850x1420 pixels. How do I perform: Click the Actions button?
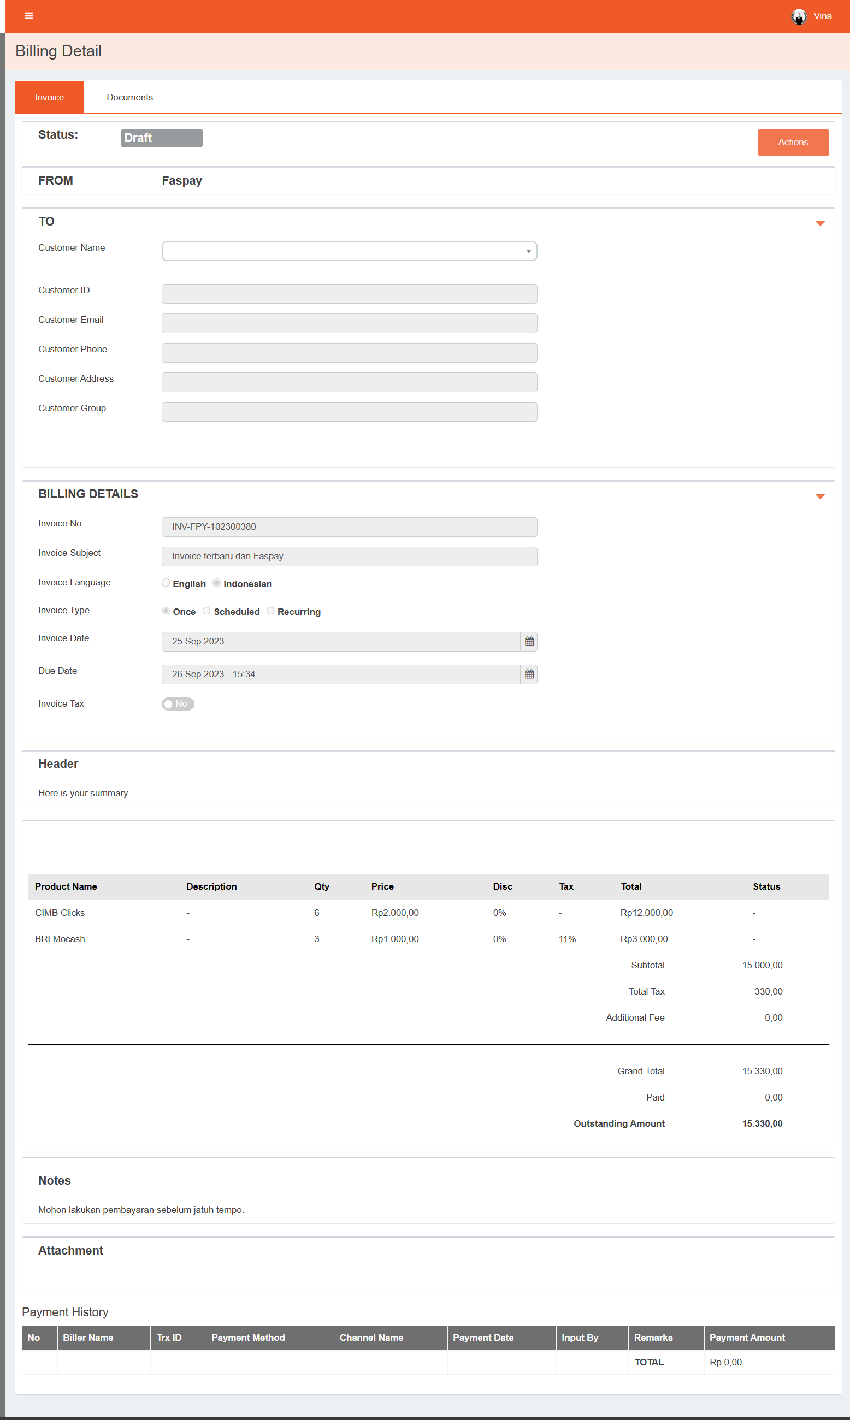[x=793, y=142]
